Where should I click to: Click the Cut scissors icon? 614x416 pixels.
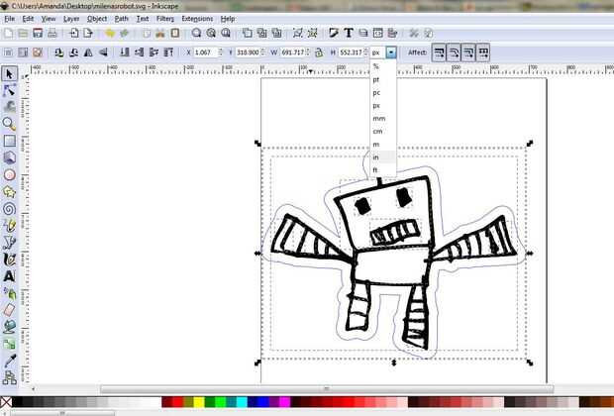160,34
